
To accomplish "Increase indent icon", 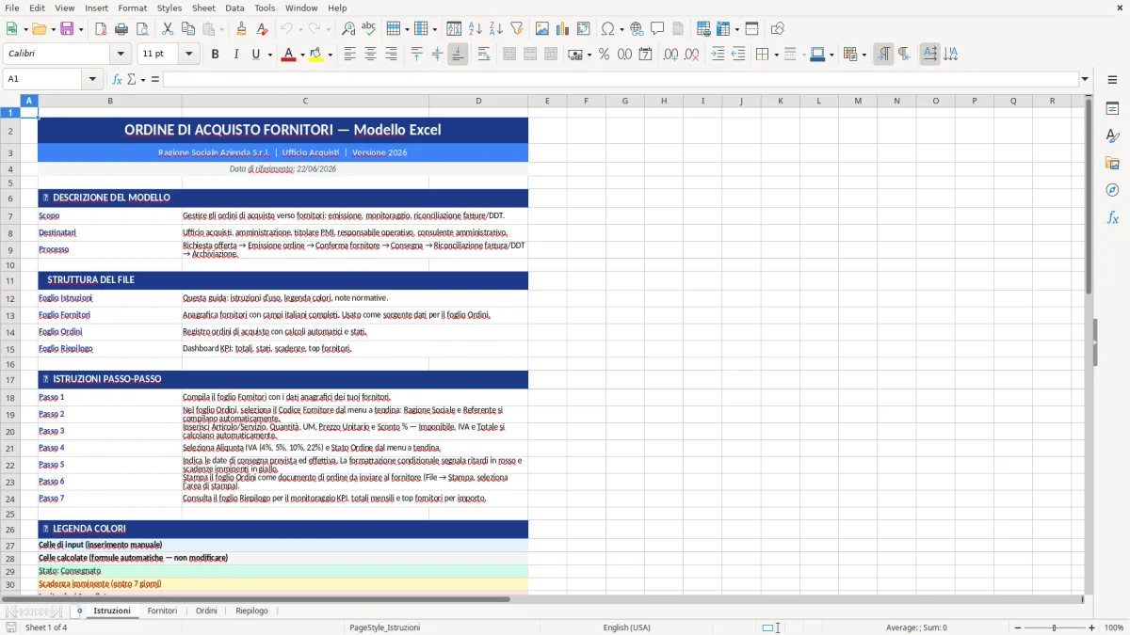I will 718,55.
